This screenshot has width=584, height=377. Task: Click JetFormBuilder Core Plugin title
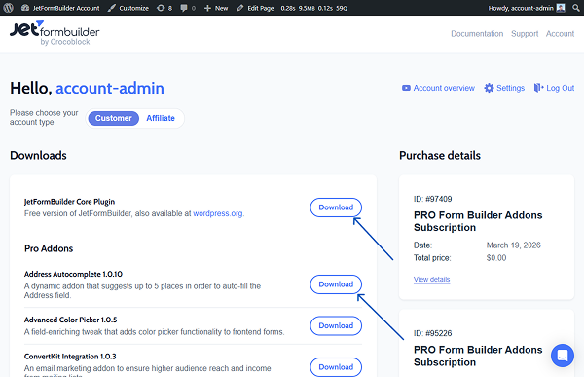tap(69, 202)
